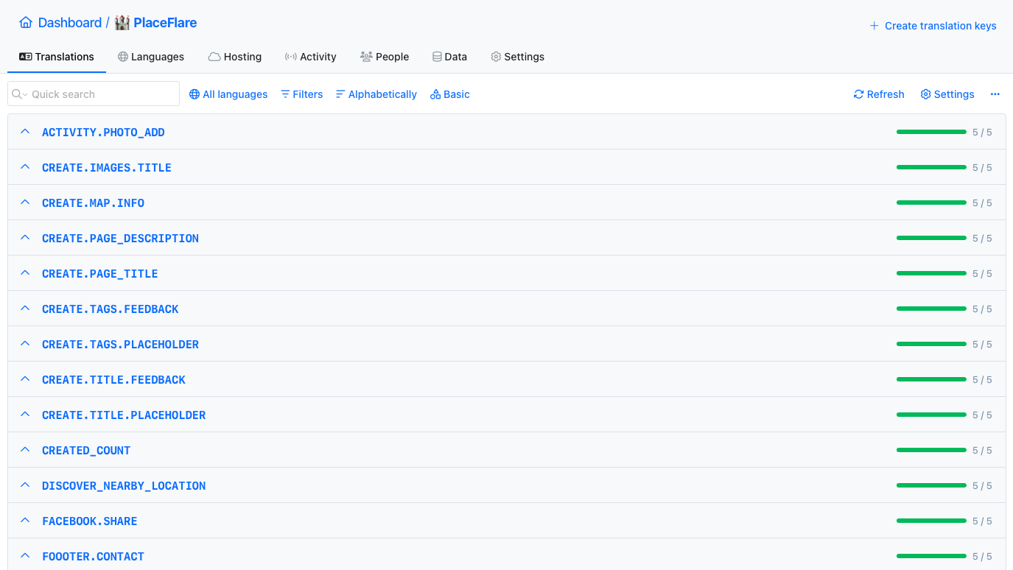The image size is (1013, 570).
Task: Click the DISCOVER_NEARBY_LOCATION key name
Action: pyautogui.click(x=124, y=486)
